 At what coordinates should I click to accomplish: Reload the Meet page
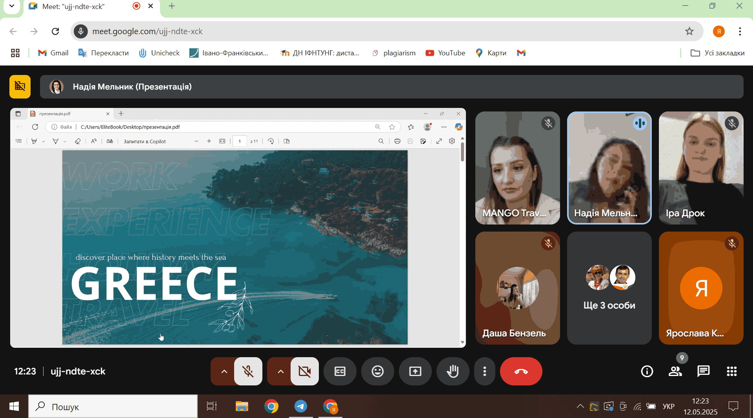(x=55, y=31)
